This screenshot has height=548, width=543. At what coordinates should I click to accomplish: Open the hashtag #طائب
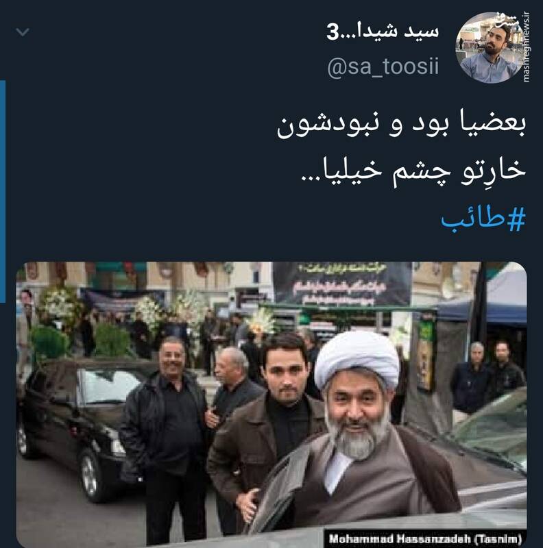click(483, 219)
